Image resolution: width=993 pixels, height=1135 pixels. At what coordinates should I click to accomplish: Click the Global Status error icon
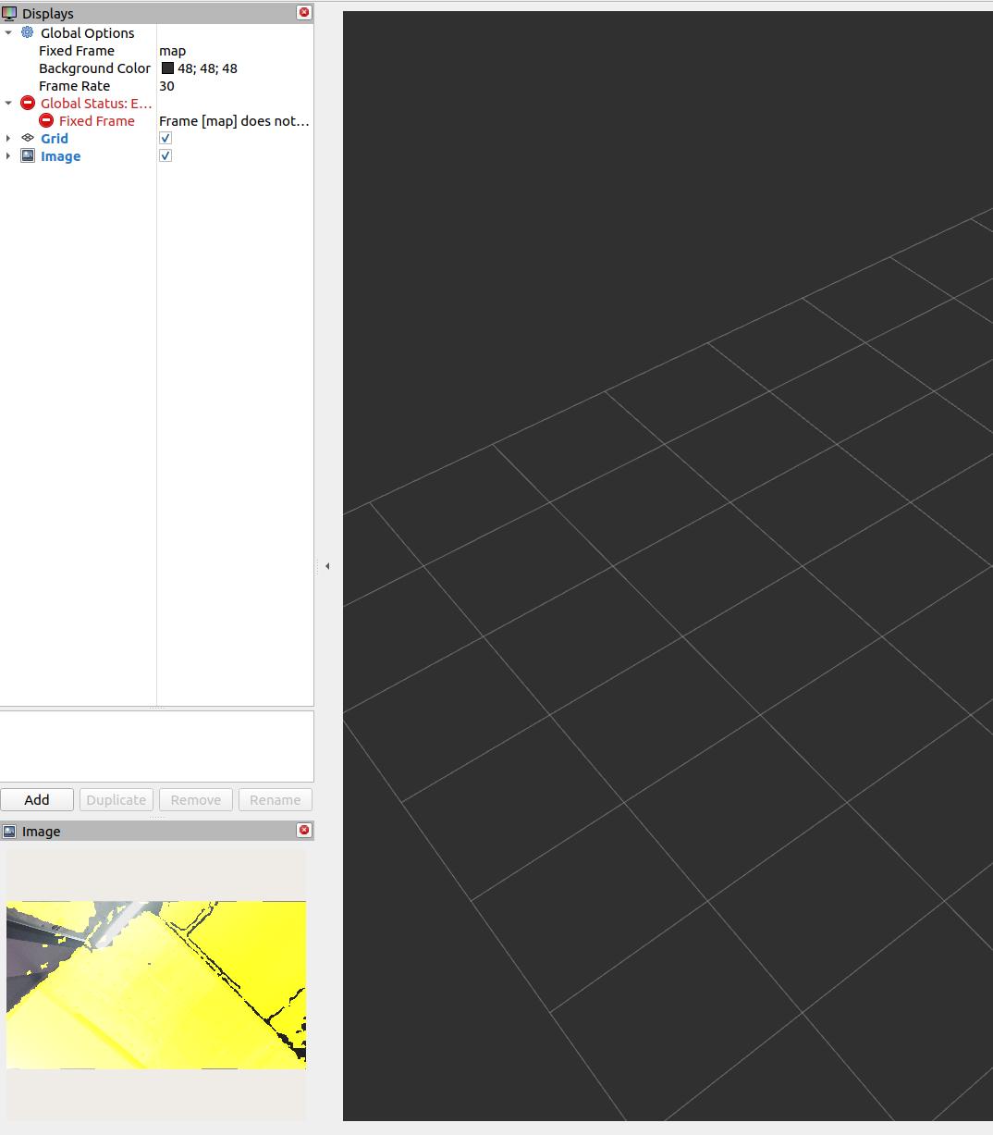[x=27, y=103]
